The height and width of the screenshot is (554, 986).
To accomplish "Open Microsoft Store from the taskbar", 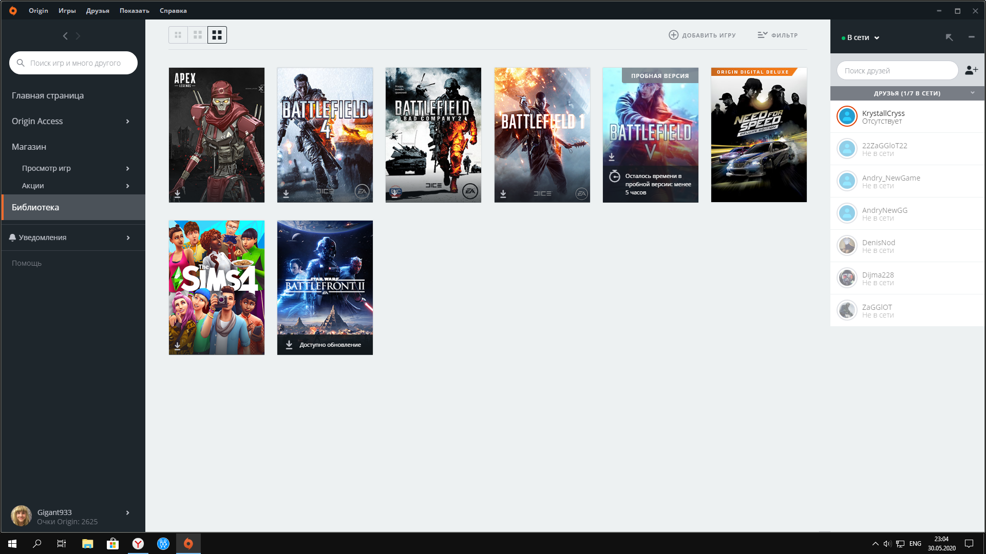I will pos(112,544).
